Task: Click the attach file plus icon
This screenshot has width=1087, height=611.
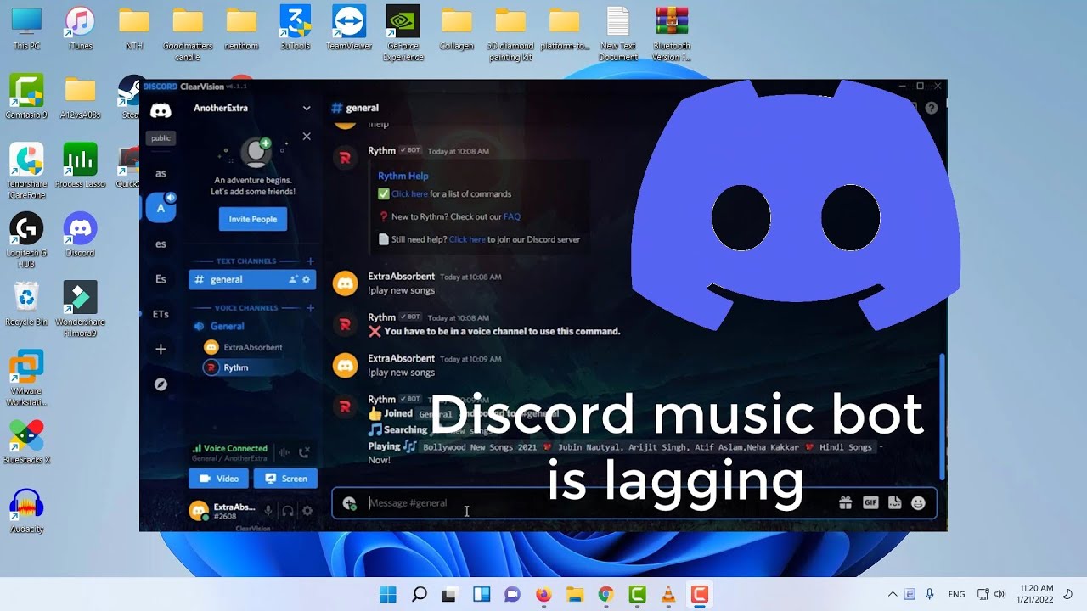Action: coord(349,503)
